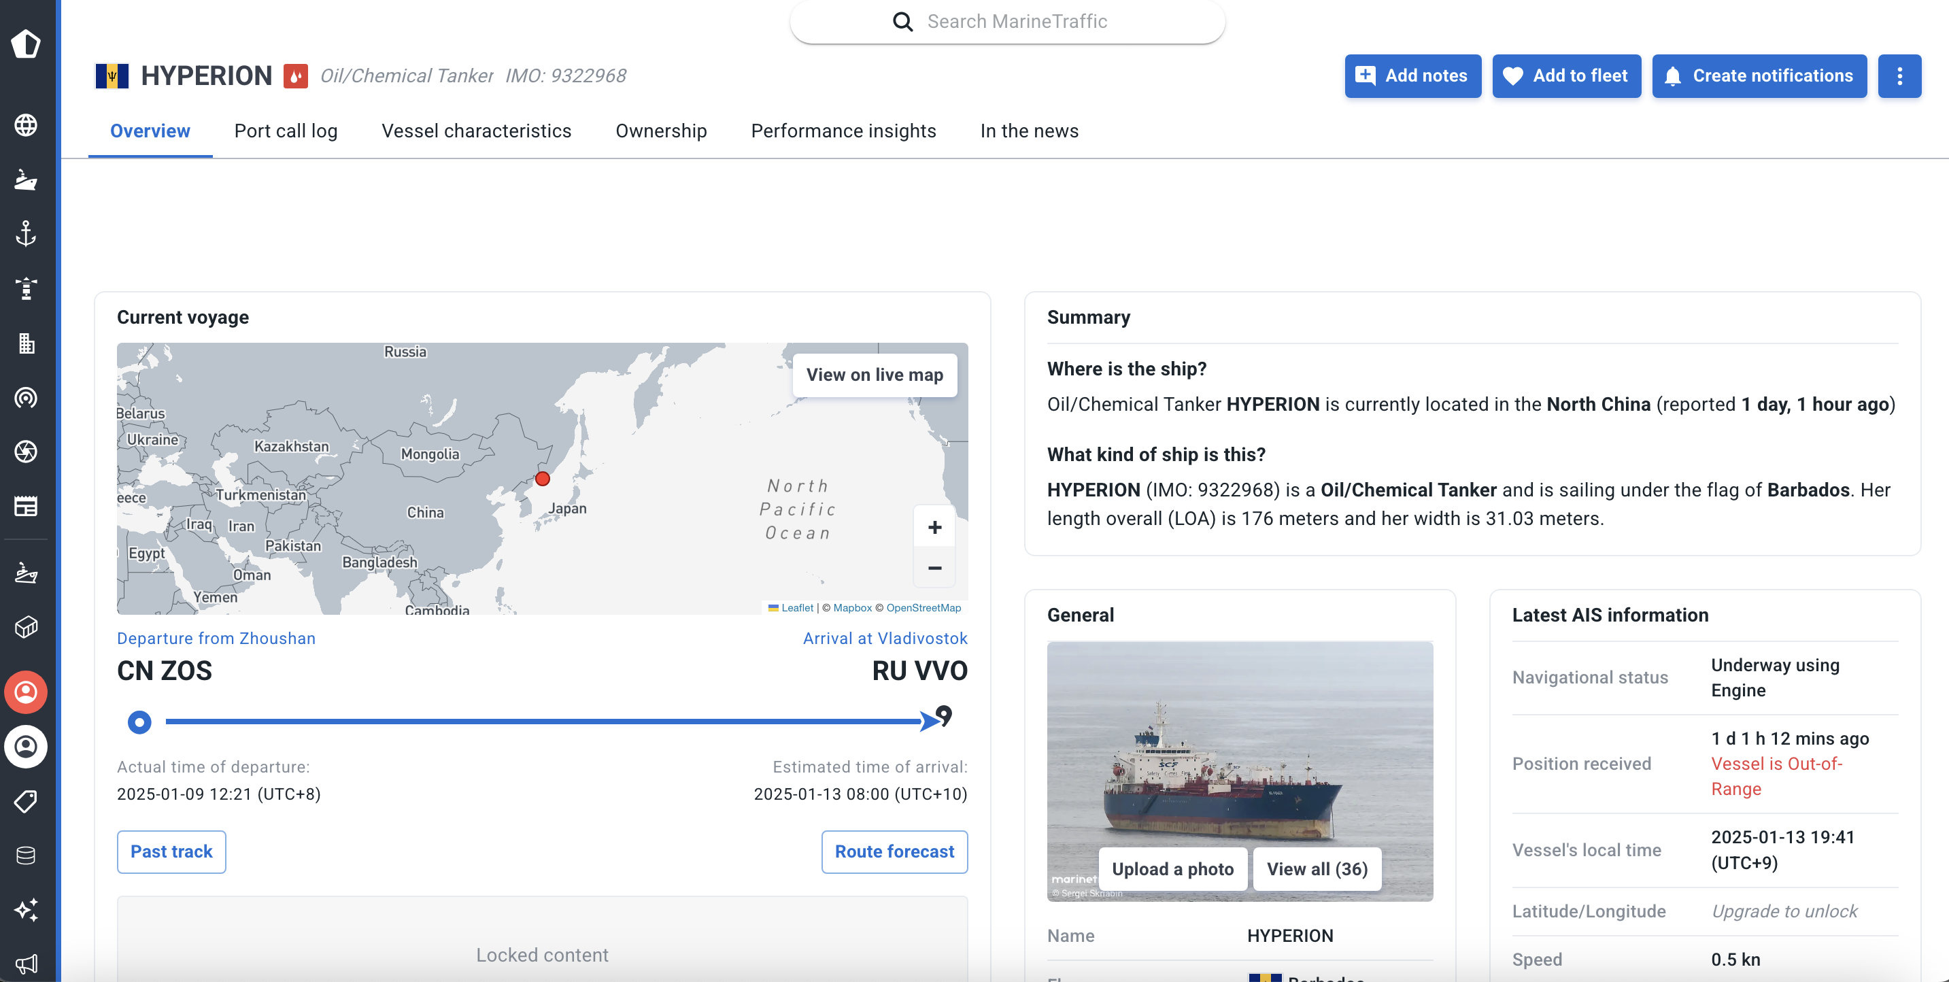
Task: Open the vessels ship icon in sidebar
Action: (27, 180)
